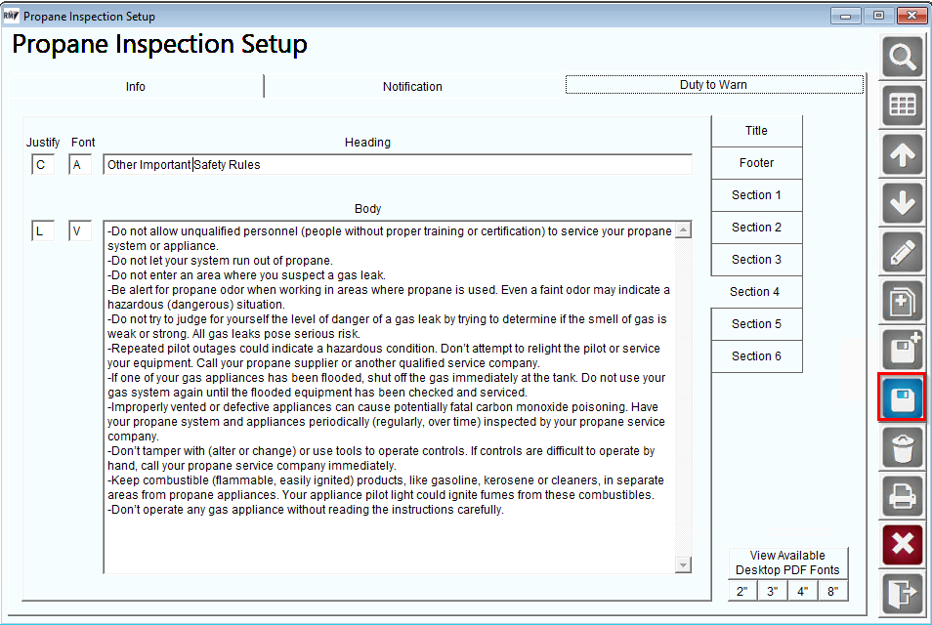This screenshot has height=625, width=932.
Task: Click the body Justify field containing L
Action: click(43, 230)
